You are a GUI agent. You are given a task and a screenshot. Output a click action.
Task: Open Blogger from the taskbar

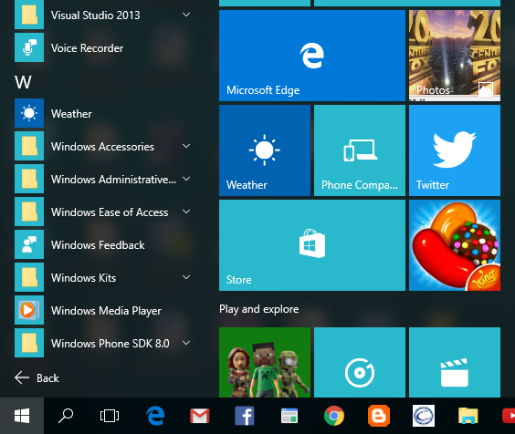coord(379,416)
